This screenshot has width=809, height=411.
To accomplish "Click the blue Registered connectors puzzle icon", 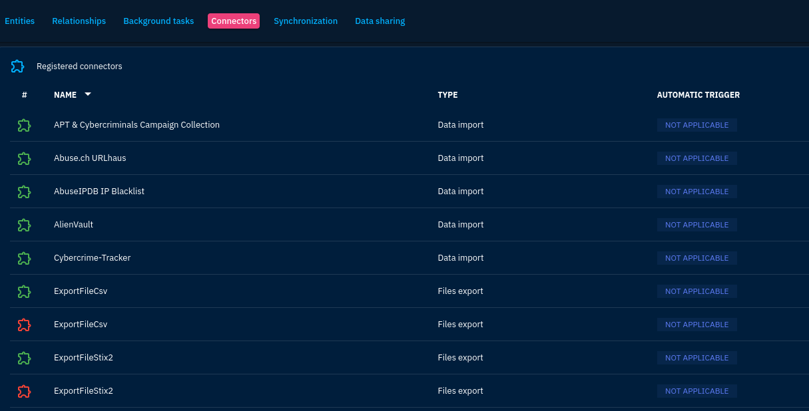I will point(18,67).
